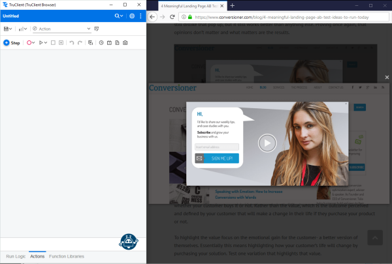Click the transaction calendar icon
392x264 pixels.
(109, 43)
